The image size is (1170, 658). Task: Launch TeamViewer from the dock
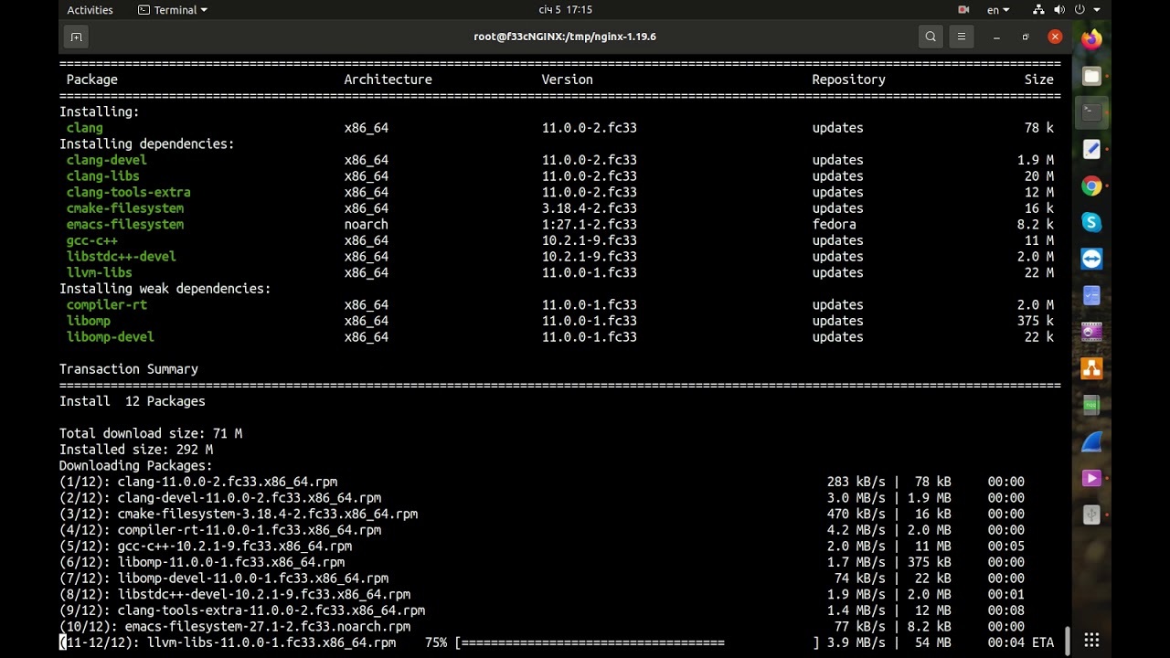point(1091,259)
